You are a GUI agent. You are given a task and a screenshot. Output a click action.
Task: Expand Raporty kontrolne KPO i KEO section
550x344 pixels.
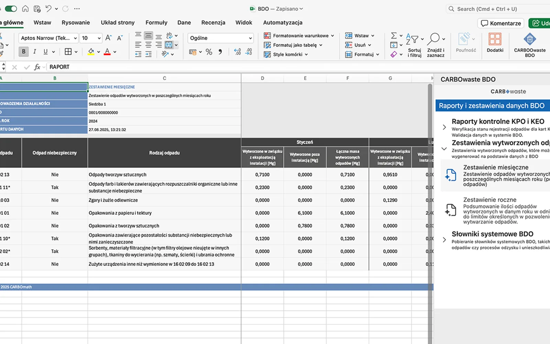(444, 127)
